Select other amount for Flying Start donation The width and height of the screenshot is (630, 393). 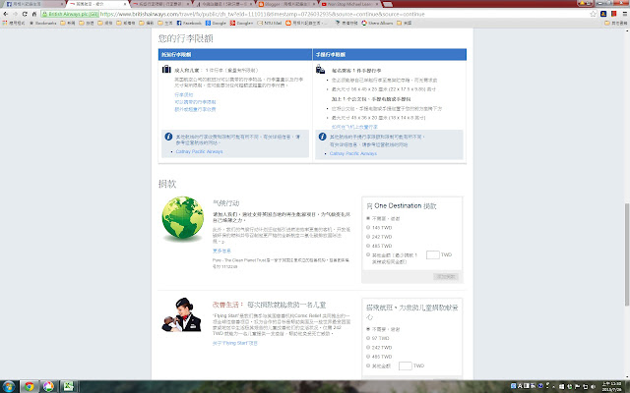coord(368,365)
